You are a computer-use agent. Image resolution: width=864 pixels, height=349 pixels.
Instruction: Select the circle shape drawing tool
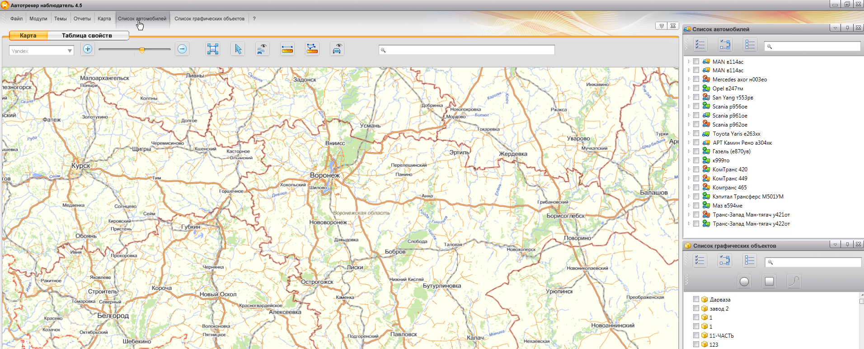click(x=744, y=282)
